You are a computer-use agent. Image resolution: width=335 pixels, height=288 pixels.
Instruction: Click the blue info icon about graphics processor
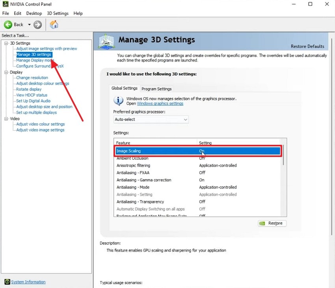(x=118, y=101)
